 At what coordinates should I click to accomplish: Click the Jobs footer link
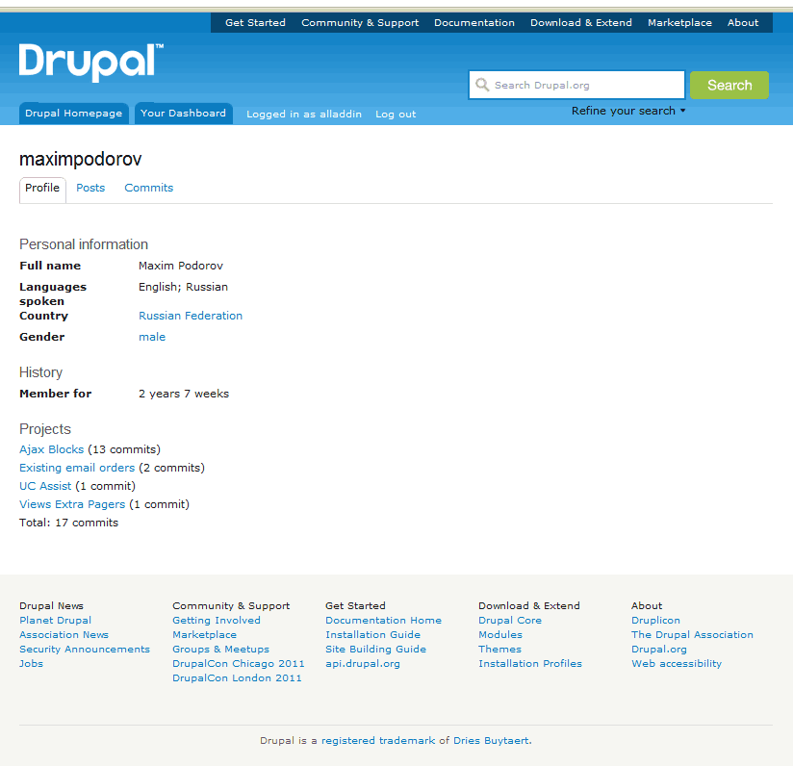[32, 663]
